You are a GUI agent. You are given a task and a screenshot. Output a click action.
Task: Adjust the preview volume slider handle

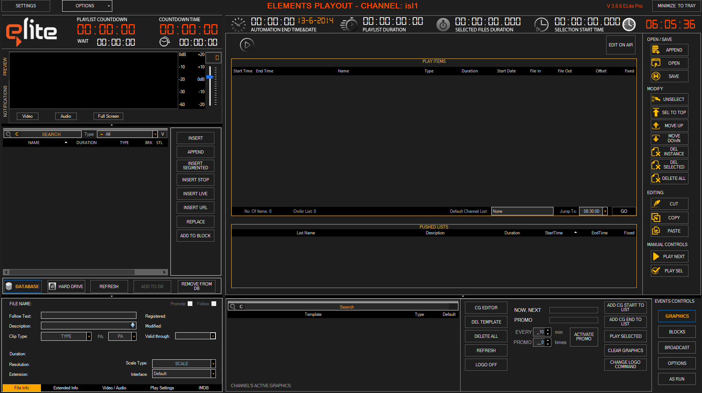click(x=210, y=77)
